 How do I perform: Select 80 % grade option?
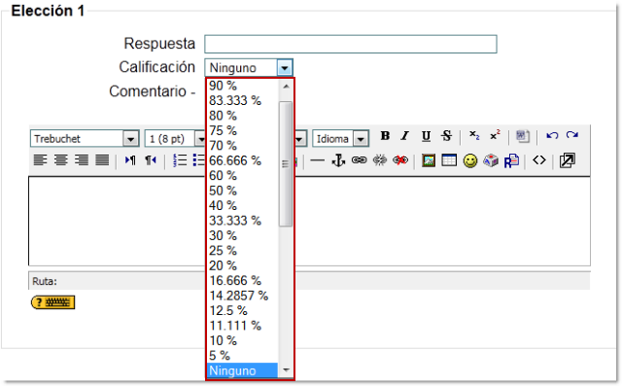pyautogui.click(x=242, y=116)
